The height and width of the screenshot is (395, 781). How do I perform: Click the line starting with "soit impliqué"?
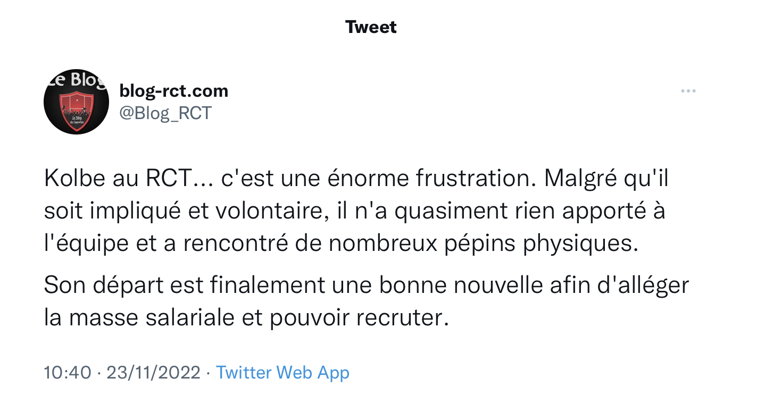pyautogui.click(x=354, y=211)
